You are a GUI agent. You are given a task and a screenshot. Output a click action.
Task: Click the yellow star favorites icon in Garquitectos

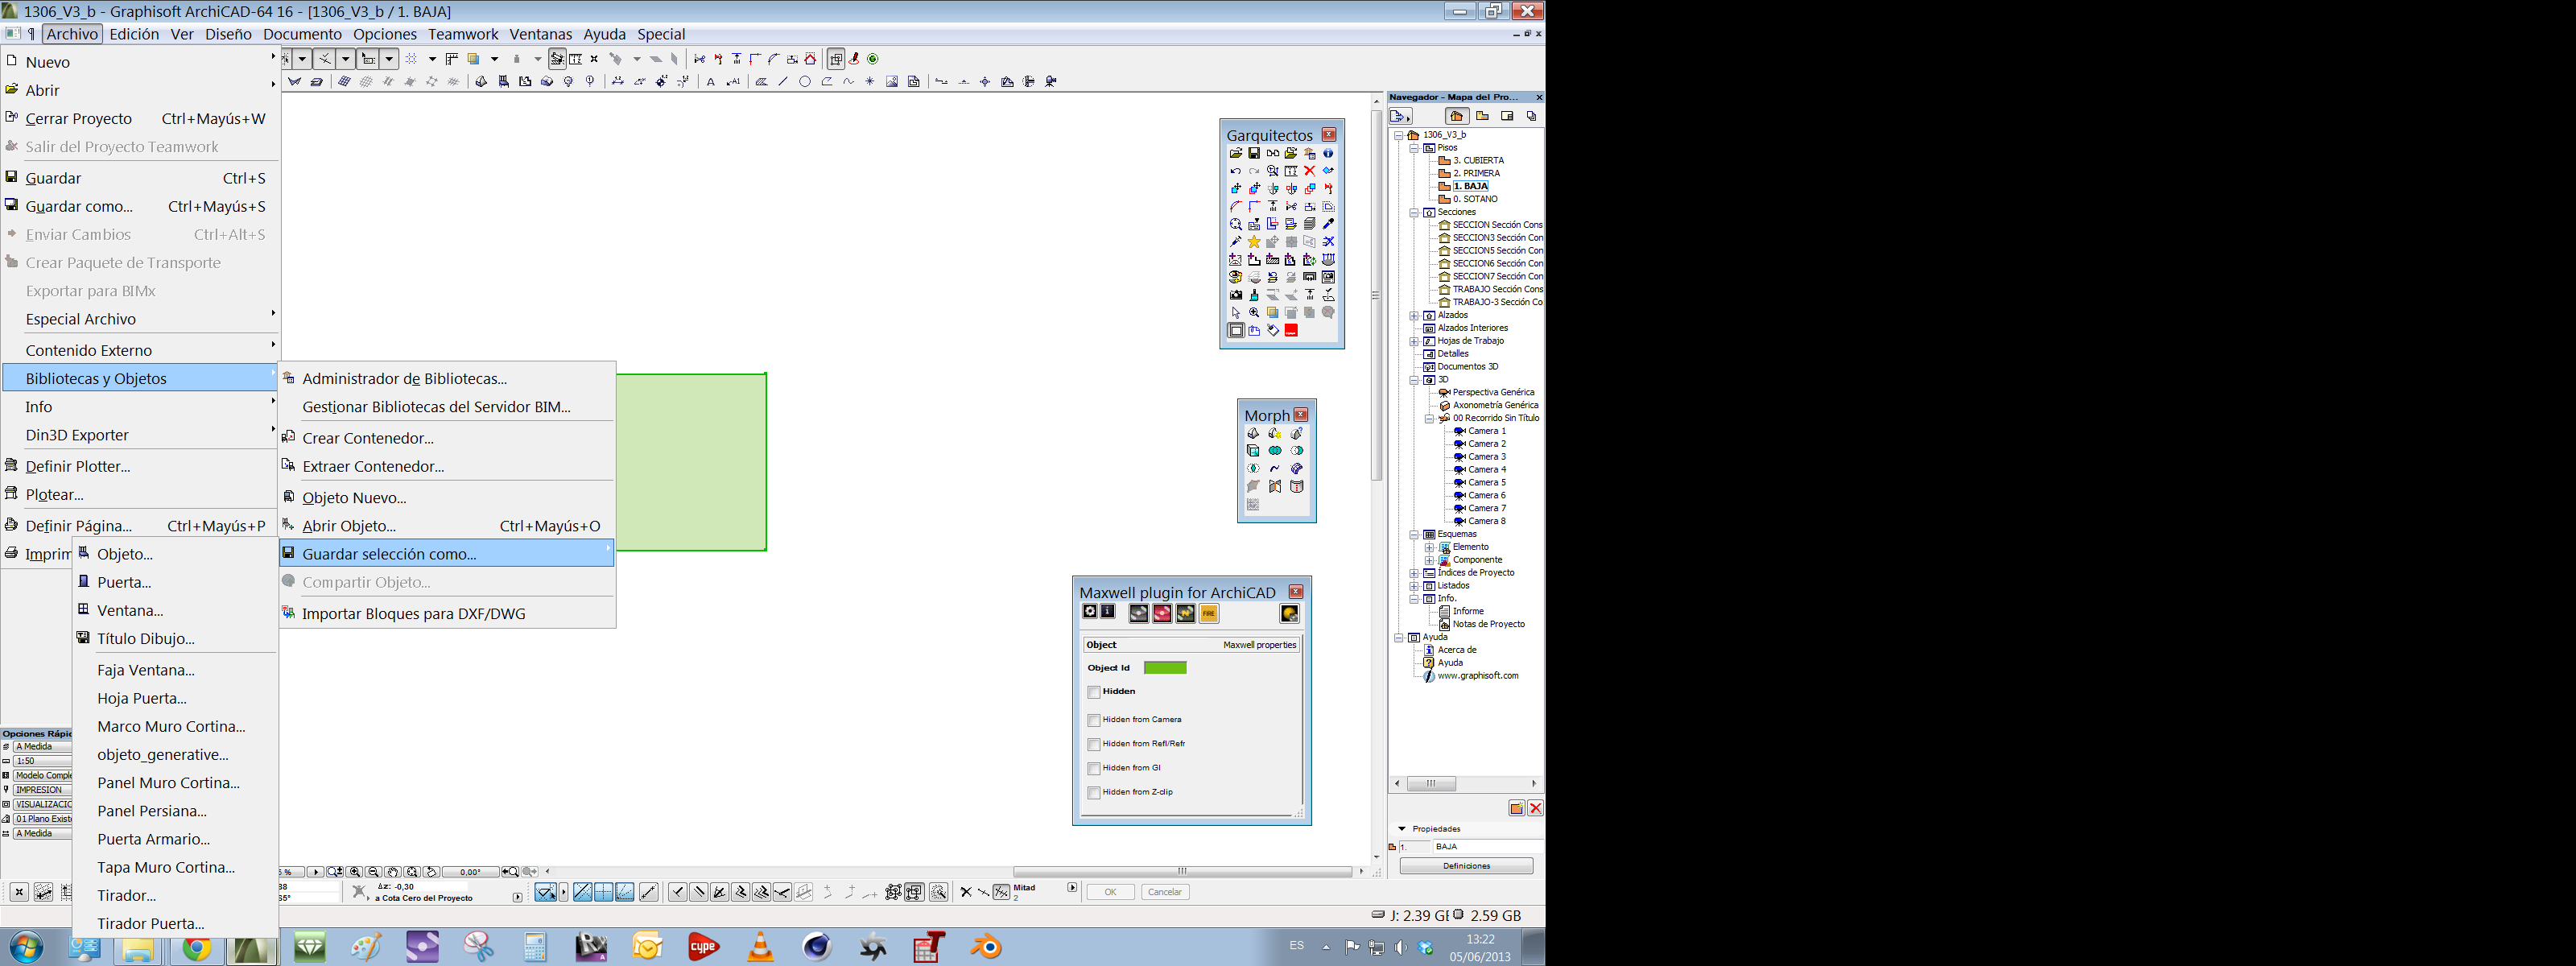[x=1254, y=242]
